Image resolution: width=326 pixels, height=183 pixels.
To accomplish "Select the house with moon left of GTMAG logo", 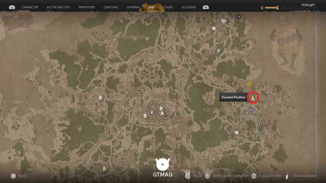I will pyautogui.click(x=105, y=169).
